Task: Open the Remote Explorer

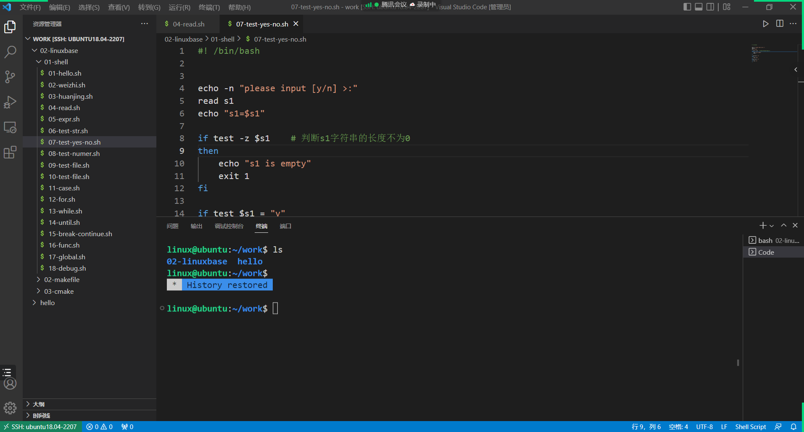Action: [x=10, y=127]
